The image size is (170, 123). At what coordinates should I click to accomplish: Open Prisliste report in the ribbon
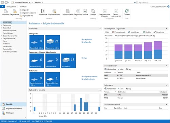pos(85,12)
